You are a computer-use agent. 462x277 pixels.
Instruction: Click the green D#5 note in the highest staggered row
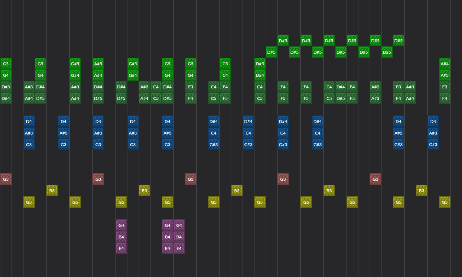[x=283, y=41]
